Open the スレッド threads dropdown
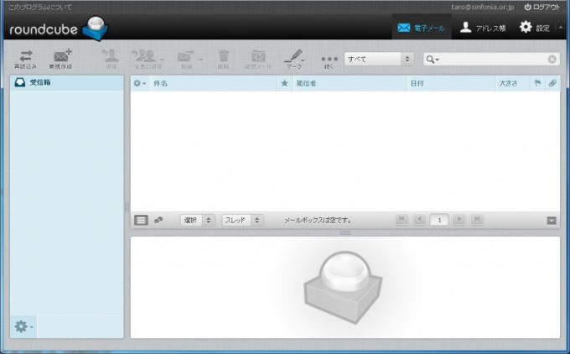570x354 pixels. click(242, 220)
